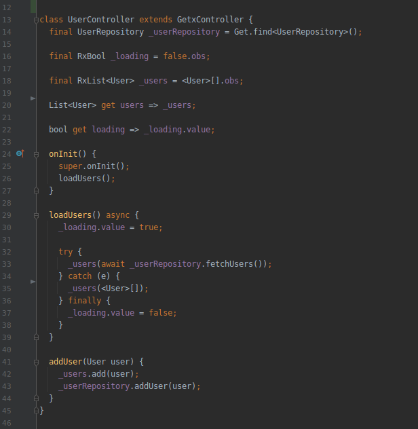
Task: Click loadUsers() call inside onInit
Action: tap(84, 179)
